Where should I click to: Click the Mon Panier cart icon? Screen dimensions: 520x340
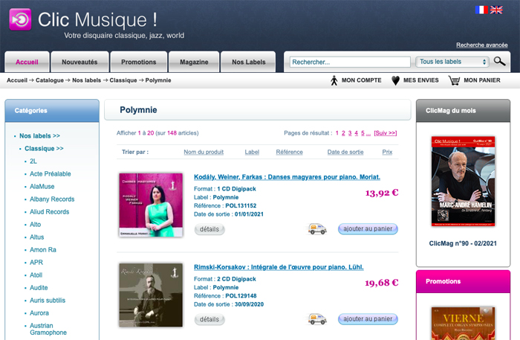pyautogui.click(x=454, y=80)
